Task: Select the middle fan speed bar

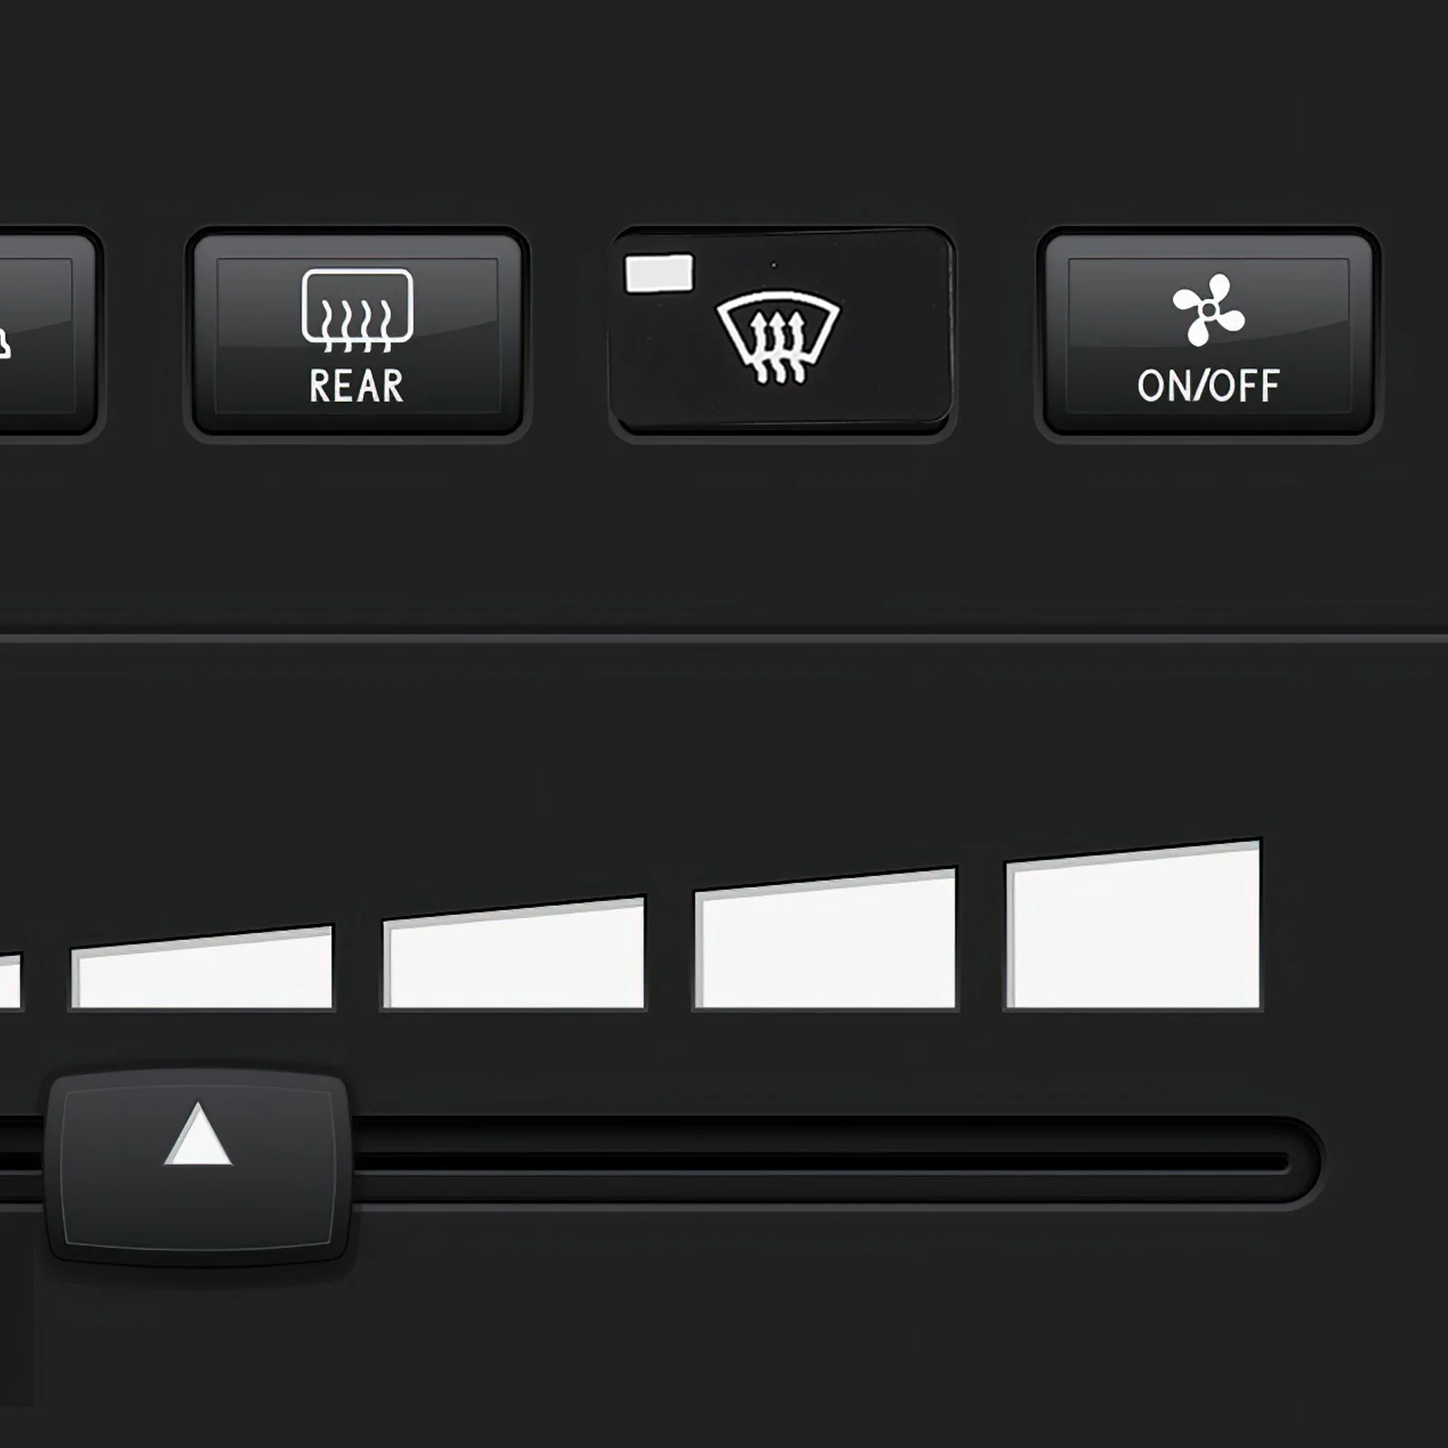Action: click(x=514, y=954)
